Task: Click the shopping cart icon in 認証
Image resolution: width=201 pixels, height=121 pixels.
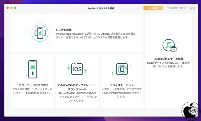Action: 149,8
